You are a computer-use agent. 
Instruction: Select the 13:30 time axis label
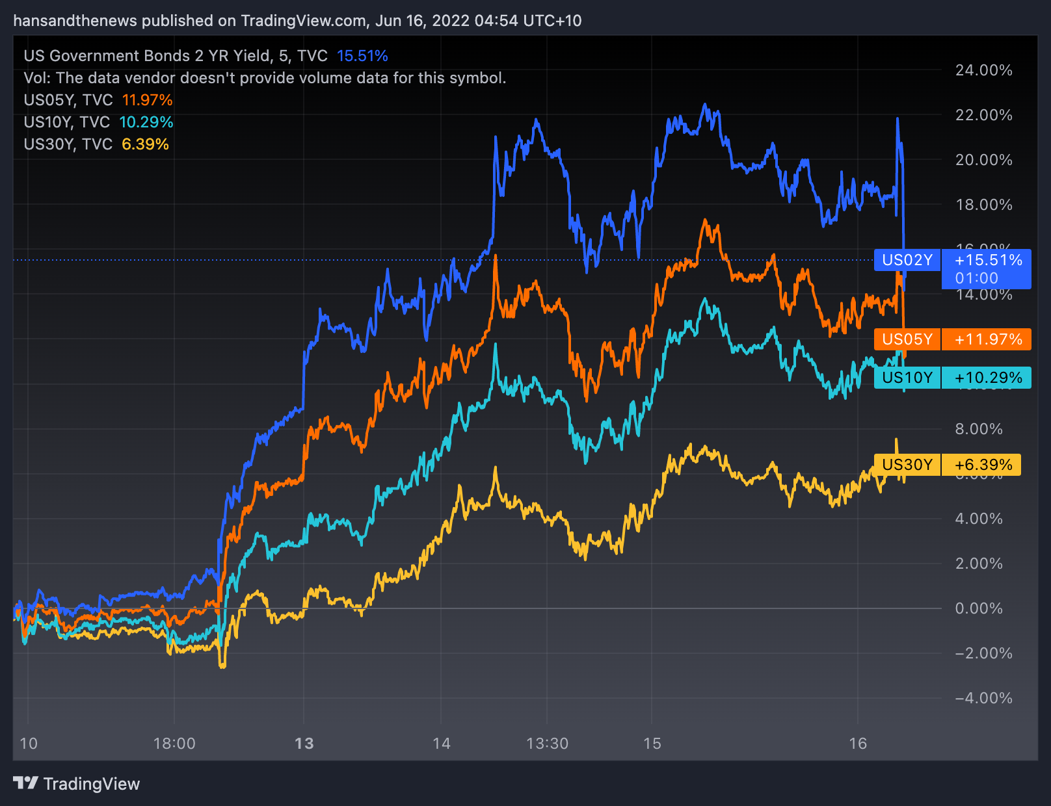(547, 744)
